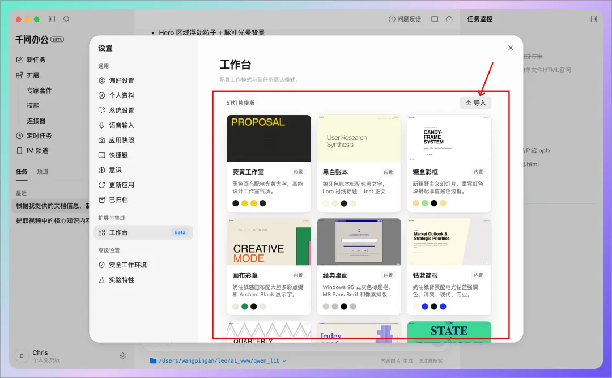Click the 安全工作环境 shield icon
Viewport: 612px width, 378px height.
pos(101,265)
